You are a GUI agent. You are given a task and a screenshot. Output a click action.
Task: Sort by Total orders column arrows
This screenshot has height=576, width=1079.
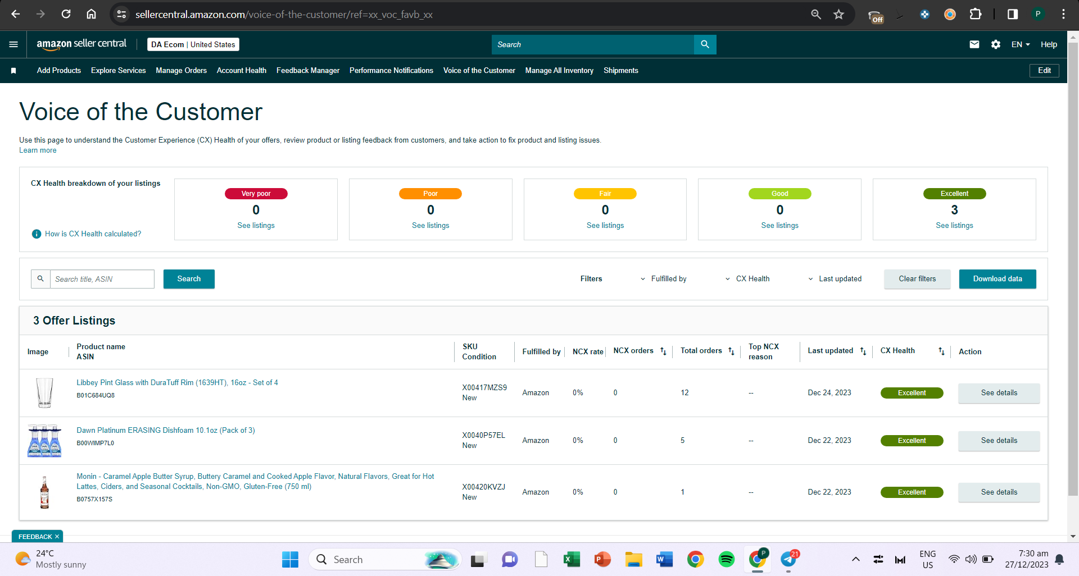(731, 351)
